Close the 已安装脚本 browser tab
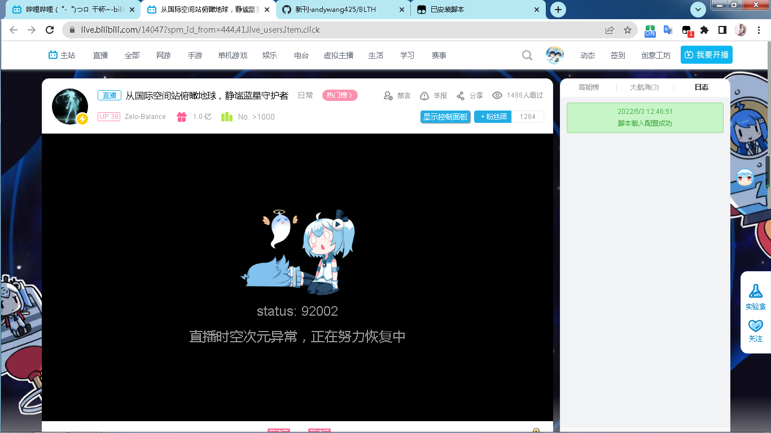This screenshot has width=771, height=433. (x=536, y=10)
